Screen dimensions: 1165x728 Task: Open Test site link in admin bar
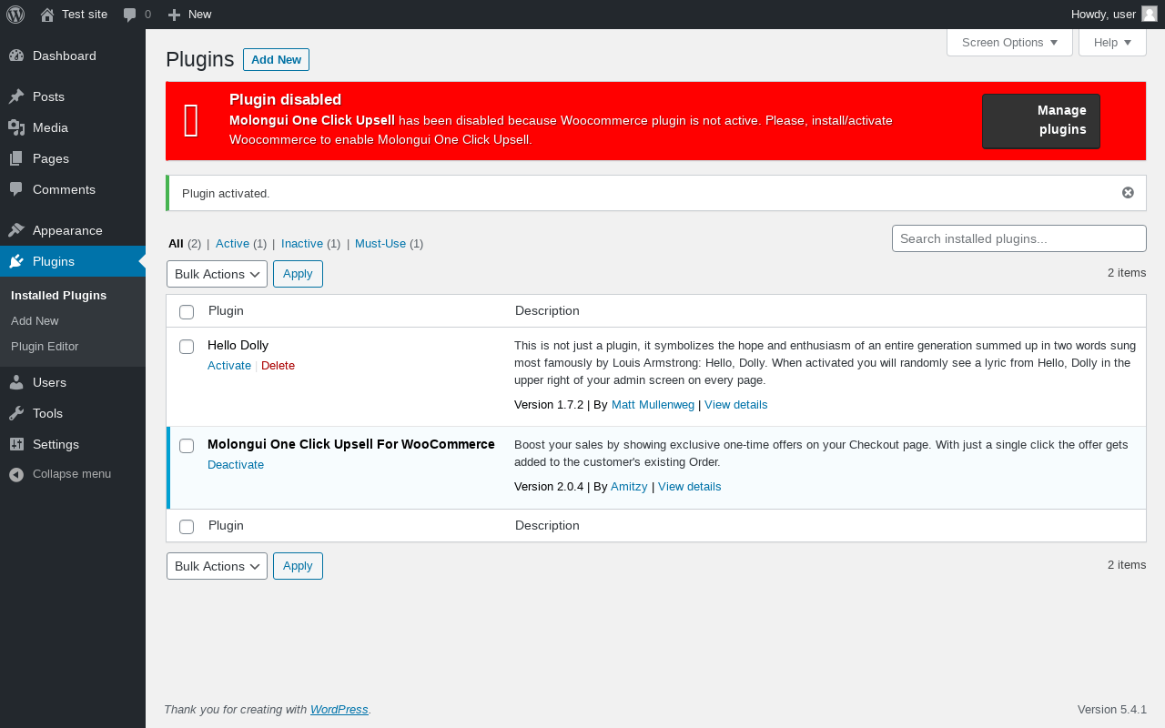tap(85, 15)
